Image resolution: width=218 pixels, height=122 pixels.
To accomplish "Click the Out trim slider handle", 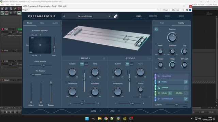I will coord(176,105).
